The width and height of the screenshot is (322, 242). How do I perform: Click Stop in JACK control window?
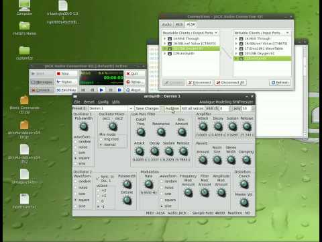[x=66, y=73]
